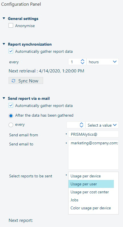Collapse the Report synchronization section
The width and height of the screenshot is (123, 227).
click(4, 44)
